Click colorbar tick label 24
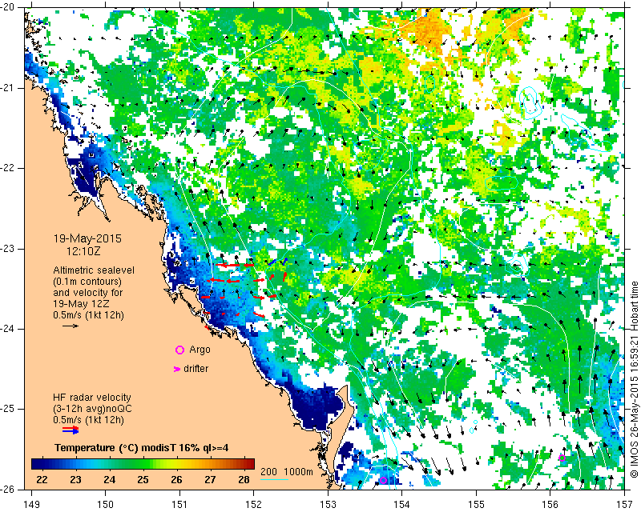Screen dimensions: 641x512 click(109, 480)
